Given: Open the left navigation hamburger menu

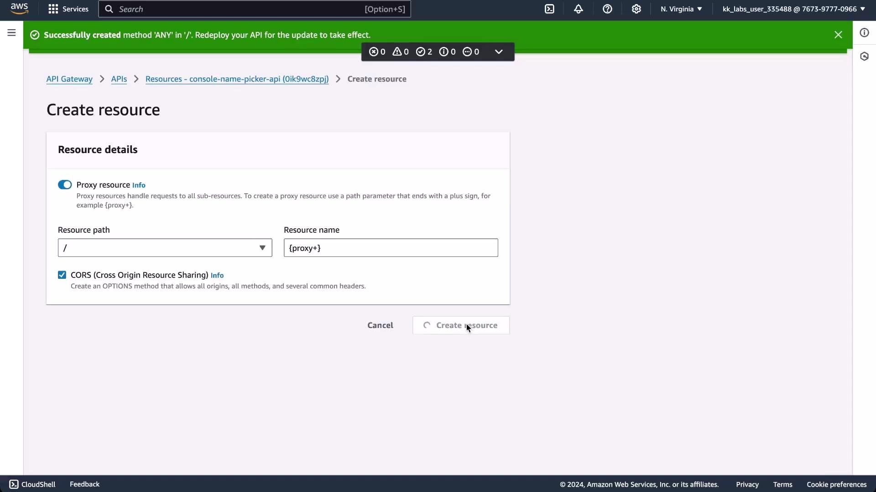Looking at the screenshot, I should point(12,33).
